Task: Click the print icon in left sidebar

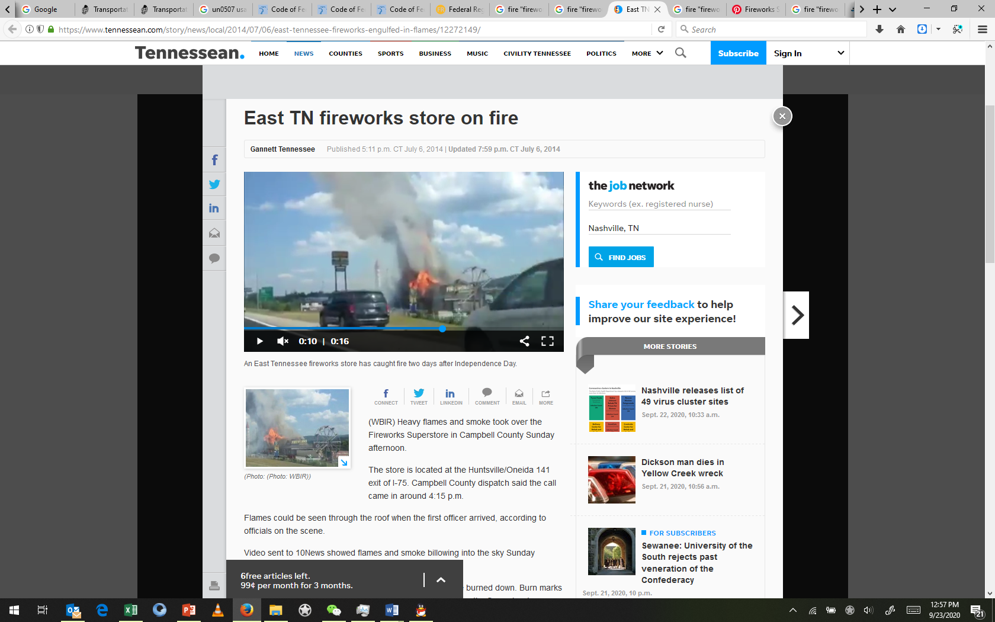Action: [214, 586]
